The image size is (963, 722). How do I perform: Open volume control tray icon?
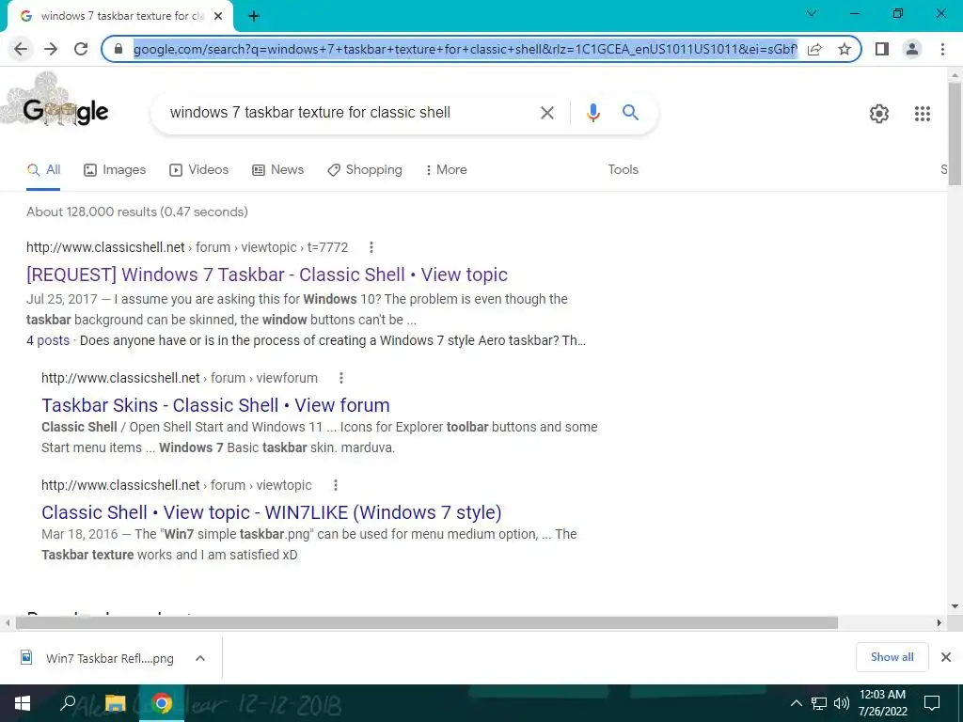pos(842,703)
